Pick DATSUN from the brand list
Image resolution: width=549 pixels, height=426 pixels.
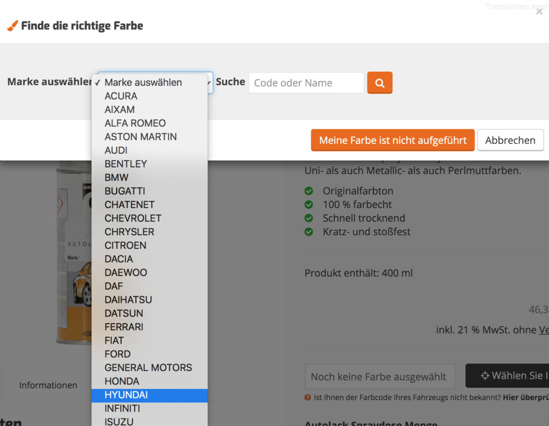click(x=150, y=314)
